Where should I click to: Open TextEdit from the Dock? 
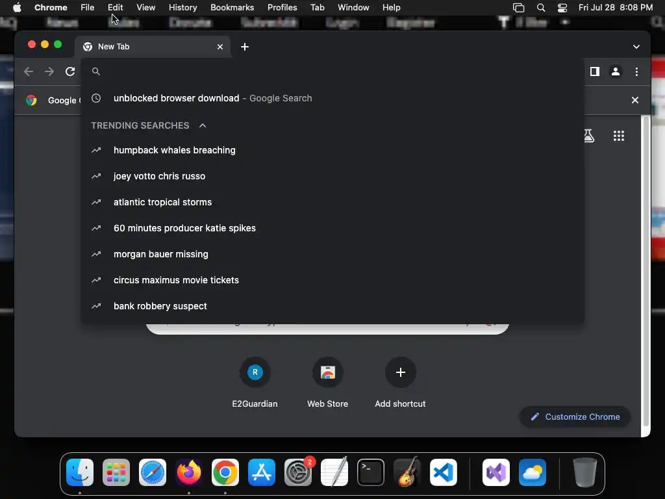coord(334,472)
